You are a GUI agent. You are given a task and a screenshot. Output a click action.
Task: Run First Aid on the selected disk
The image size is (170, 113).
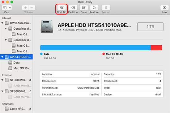click(x=62, y=8)
